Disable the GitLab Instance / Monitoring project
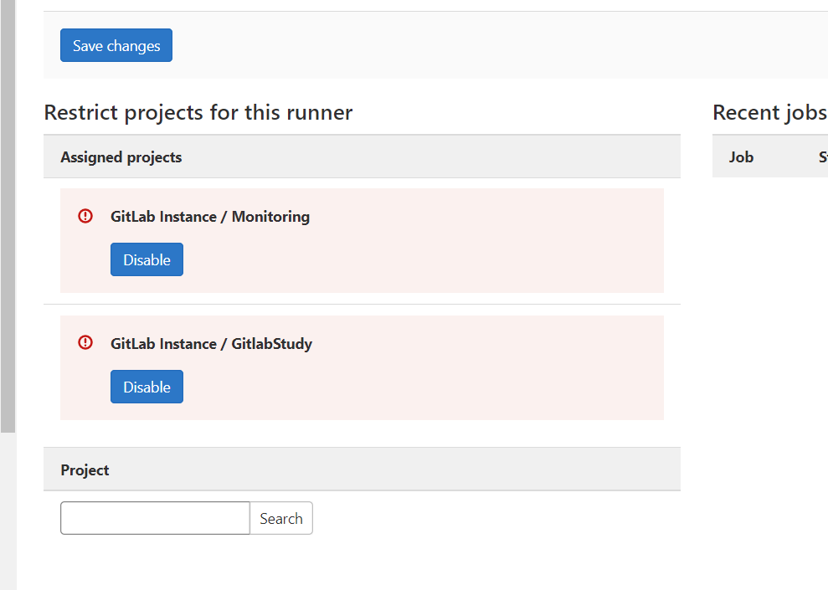 pyautogui.click(x=147, y=259)
